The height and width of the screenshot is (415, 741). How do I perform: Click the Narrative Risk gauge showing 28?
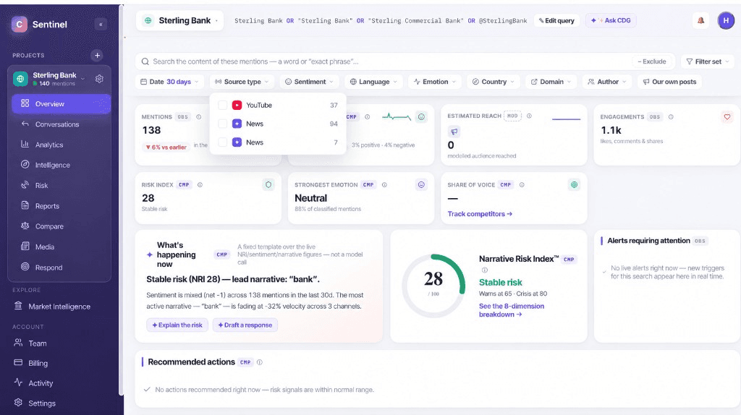click(433, 286)
